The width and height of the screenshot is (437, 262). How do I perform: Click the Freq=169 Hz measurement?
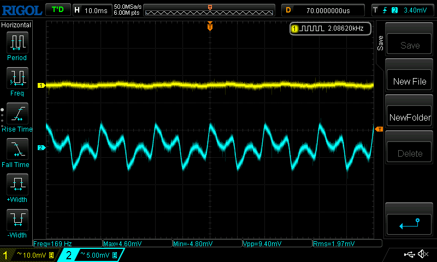52,243
